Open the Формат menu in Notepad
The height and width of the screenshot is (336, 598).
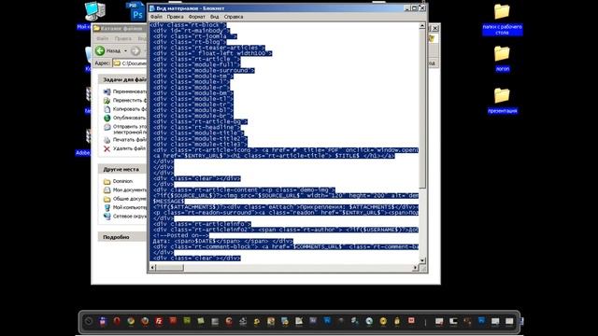(x=197, y=17)
